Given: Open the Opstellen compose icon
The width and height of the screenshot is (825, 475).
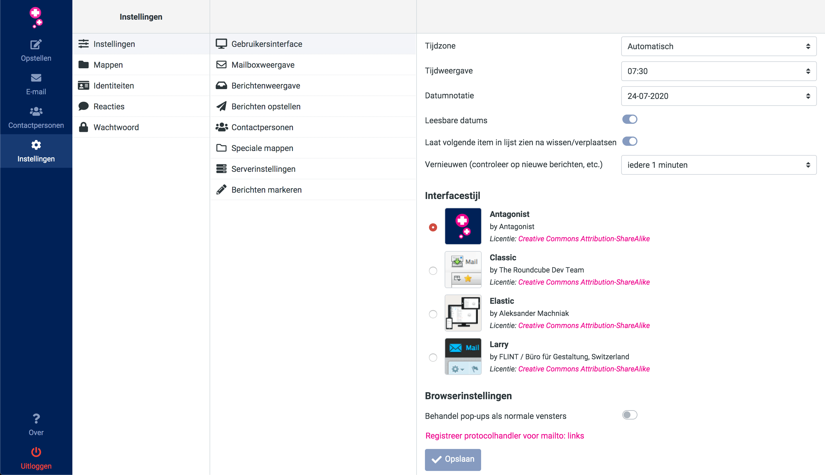Looking at the screenshot, I should pos(36,45).
